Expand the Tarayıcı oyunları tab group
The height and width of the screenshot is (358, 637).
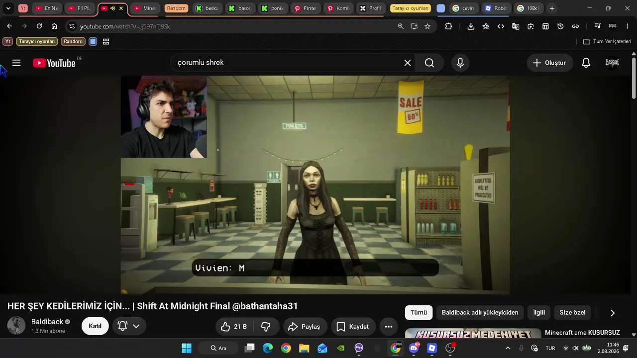(410, 8)
